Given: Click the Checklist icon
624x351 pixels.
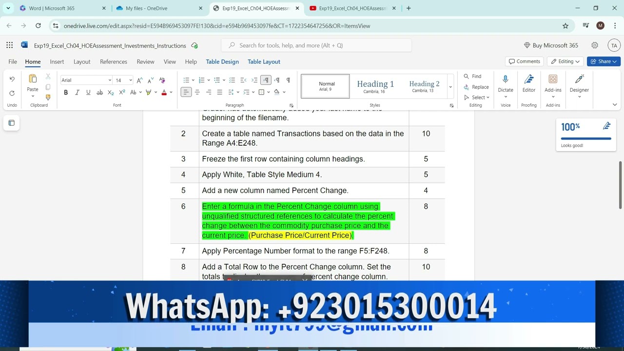Looking at the screenshot, I should click(232, 80).
